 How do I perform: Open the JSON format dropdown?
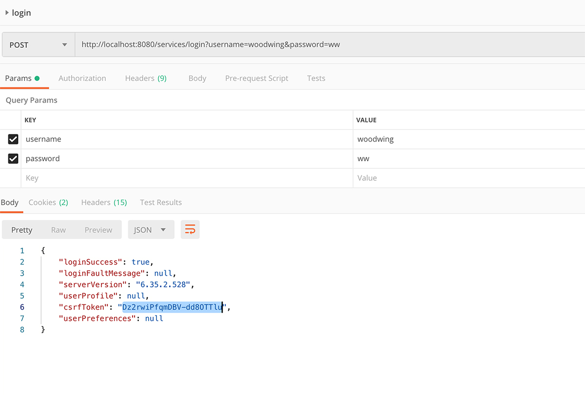click(151, 230)
